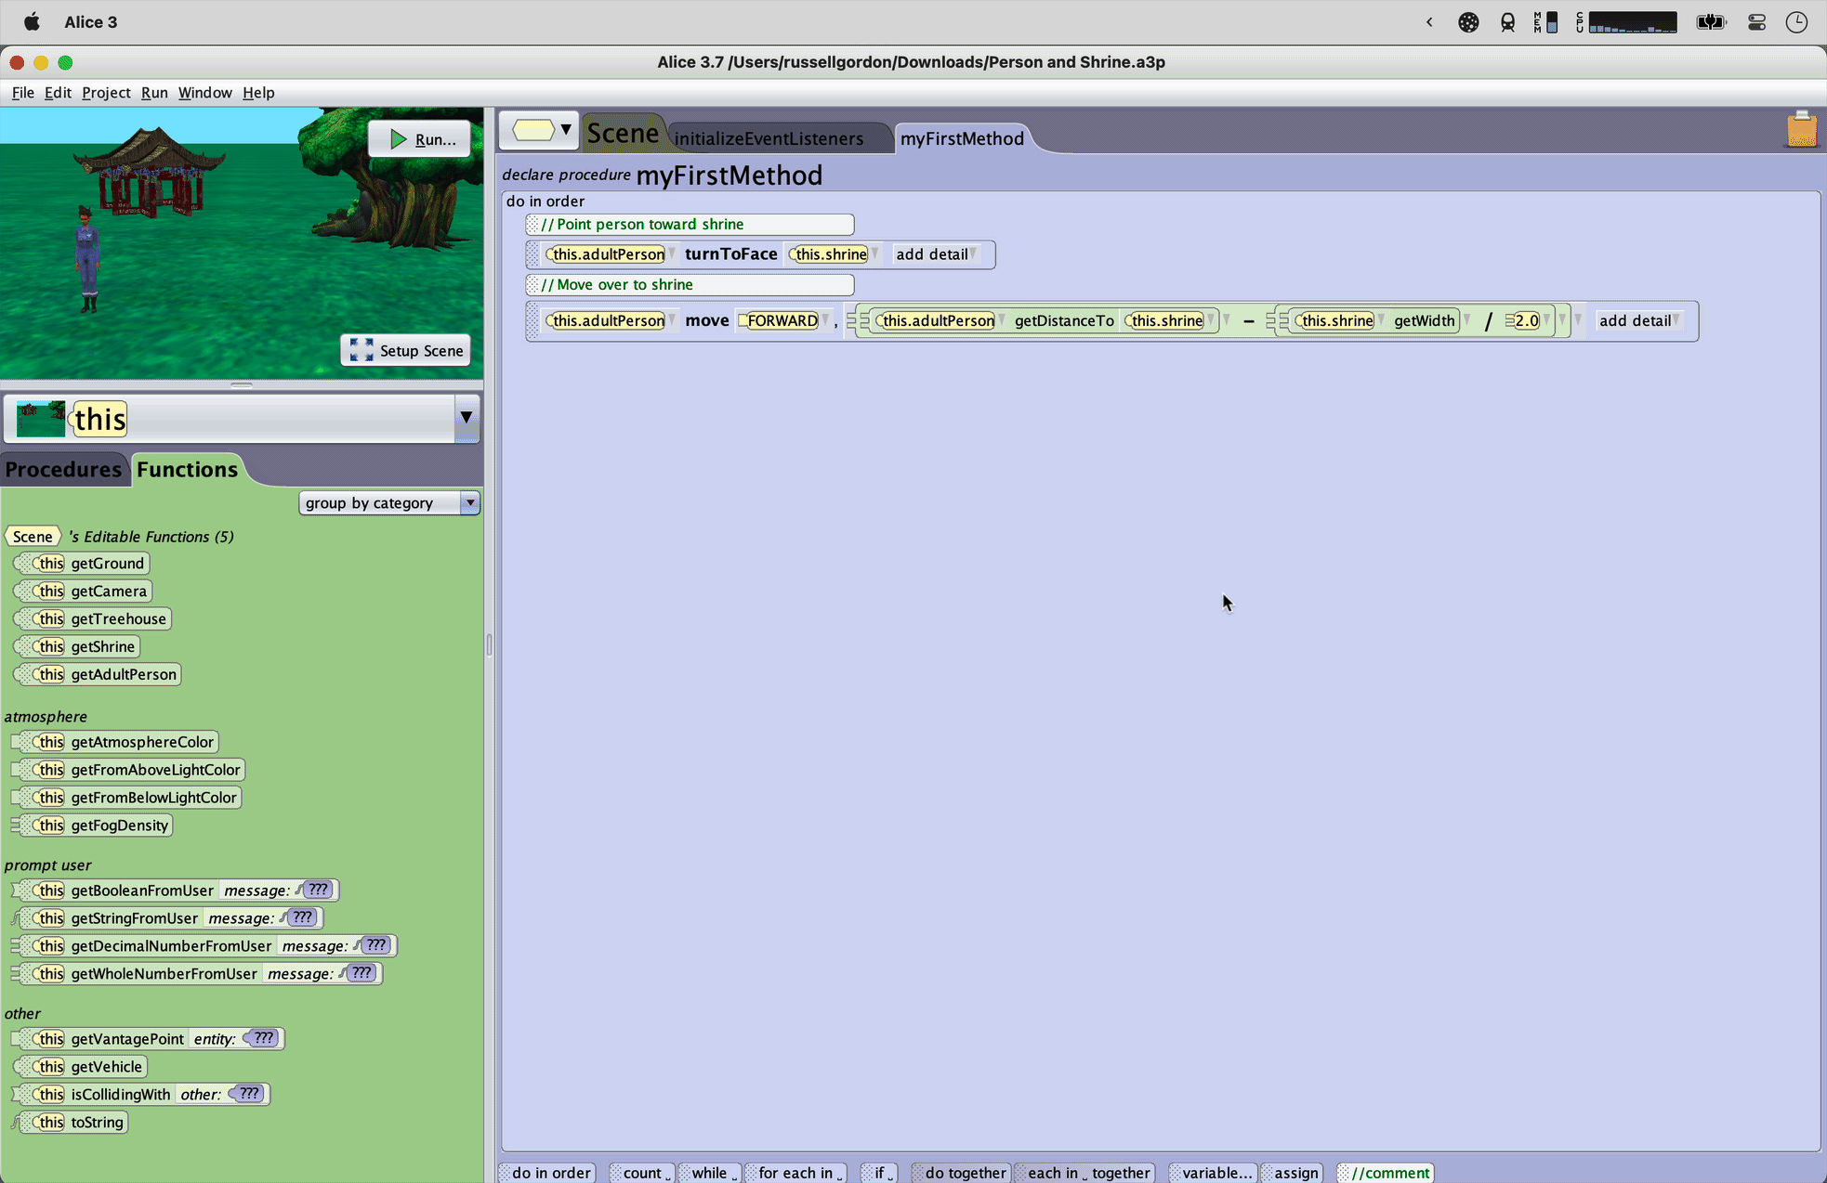The height and width of the screenshot is (1183, 1827).
Task: Grab the drag handle of move statement
Action: pyautogui.click(x=533, y=321)
